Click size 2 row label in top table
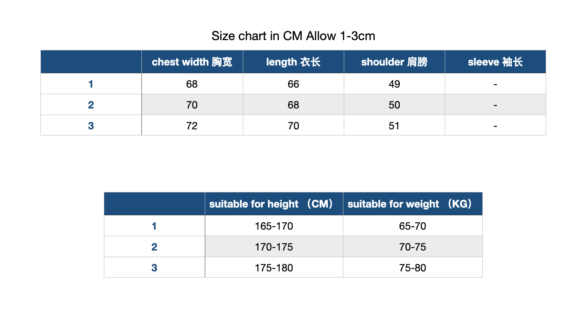Image resolution: width=587 pixels, height=316 pixels. [91, 105]
